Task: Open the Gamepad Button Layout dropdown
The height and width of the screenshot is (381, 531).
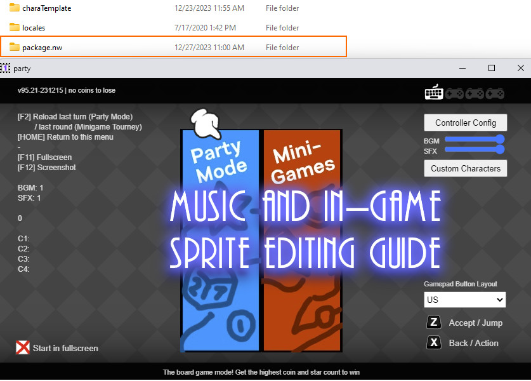Action: coord(464,299)
